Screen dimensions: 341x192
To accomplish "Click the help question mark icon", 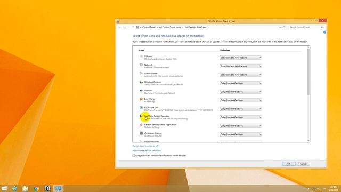I will [x=324, y=32].
